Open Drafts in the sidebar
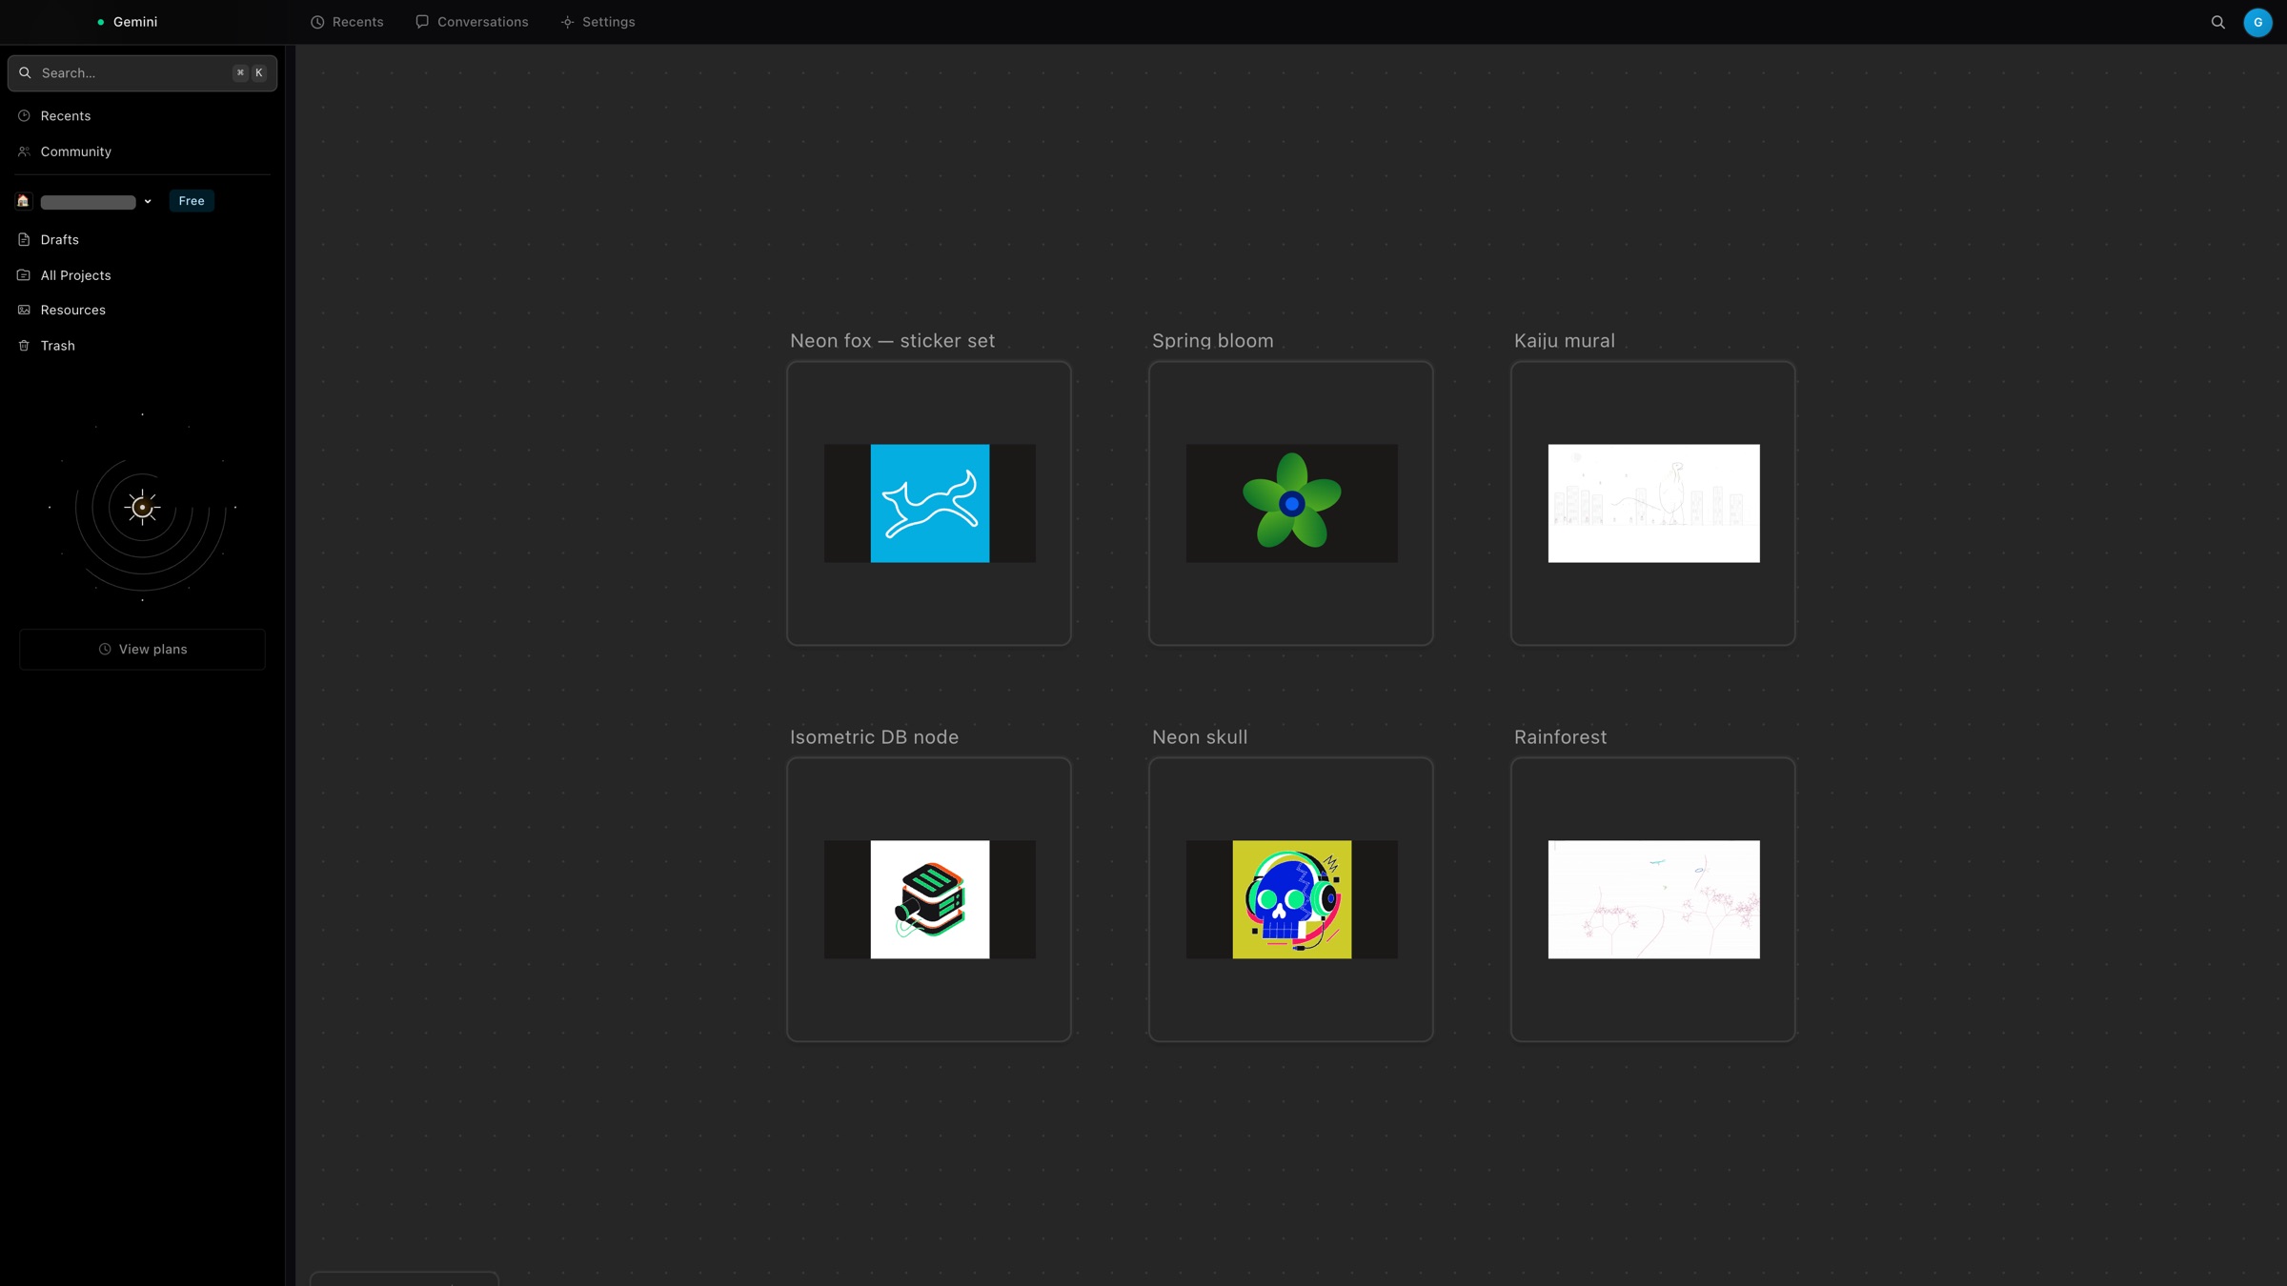The width and height of the screenshot is (2287, 1286). pyautogui.click(x=142, y=240)
